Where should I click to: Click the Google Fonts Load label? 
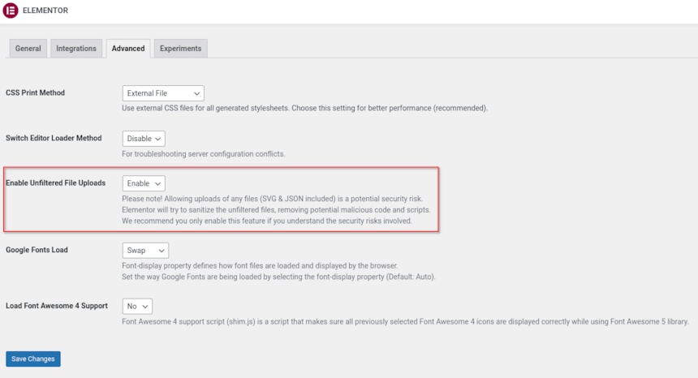(x=37, y=250)
